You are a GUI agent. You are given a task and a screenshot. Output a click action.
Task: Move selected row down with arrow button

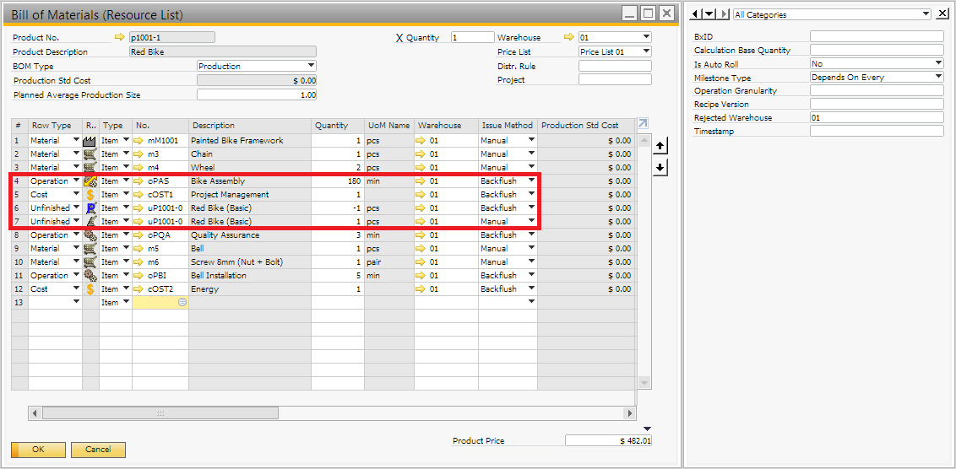pos(661,167)
